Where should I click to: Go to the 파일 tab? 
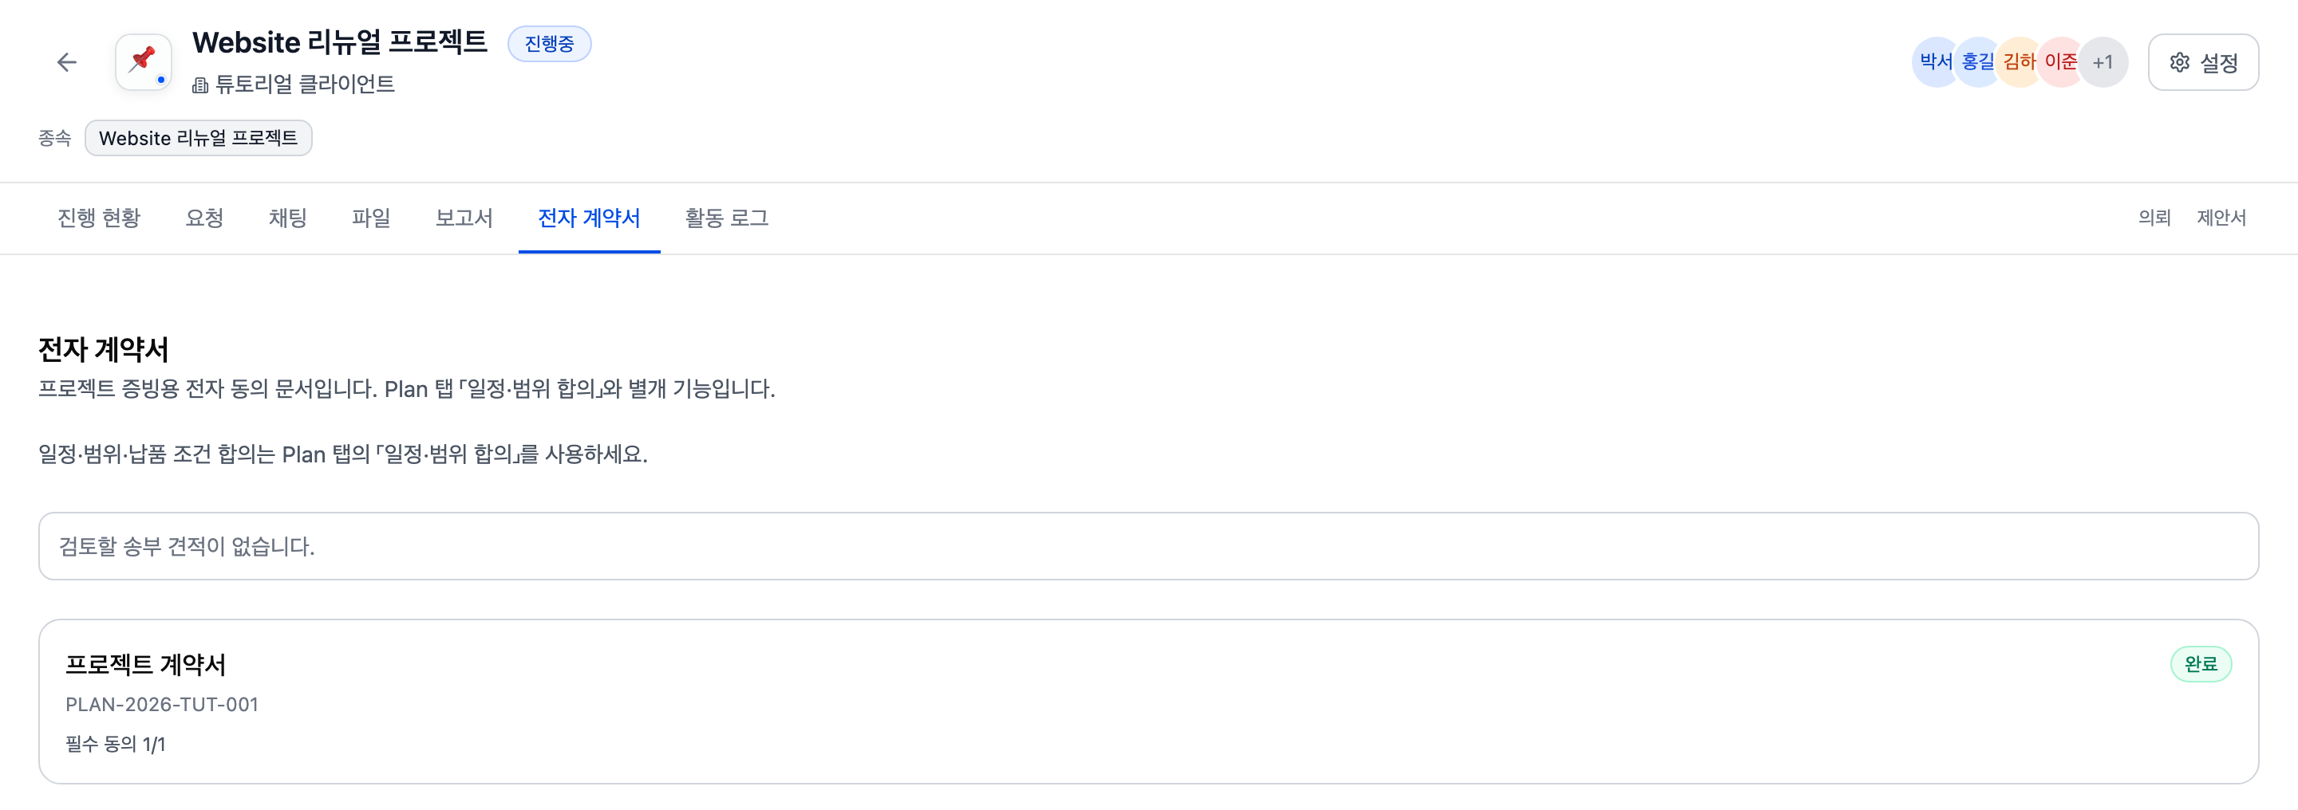[x=371, y=218]
